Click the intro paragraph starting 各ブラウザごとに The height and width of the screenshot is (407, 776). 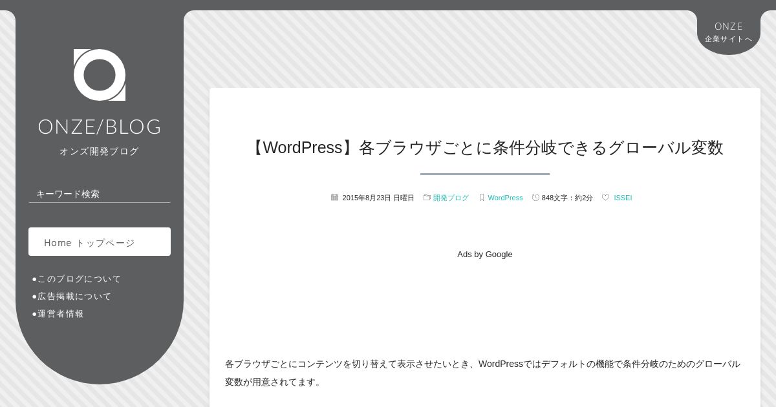click(x=483, y=373)
